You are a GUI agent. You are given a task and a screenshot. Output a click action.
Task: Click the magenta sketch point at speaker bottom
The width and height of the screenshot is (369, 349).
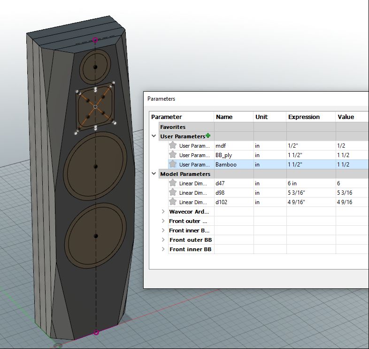point(96,333)
